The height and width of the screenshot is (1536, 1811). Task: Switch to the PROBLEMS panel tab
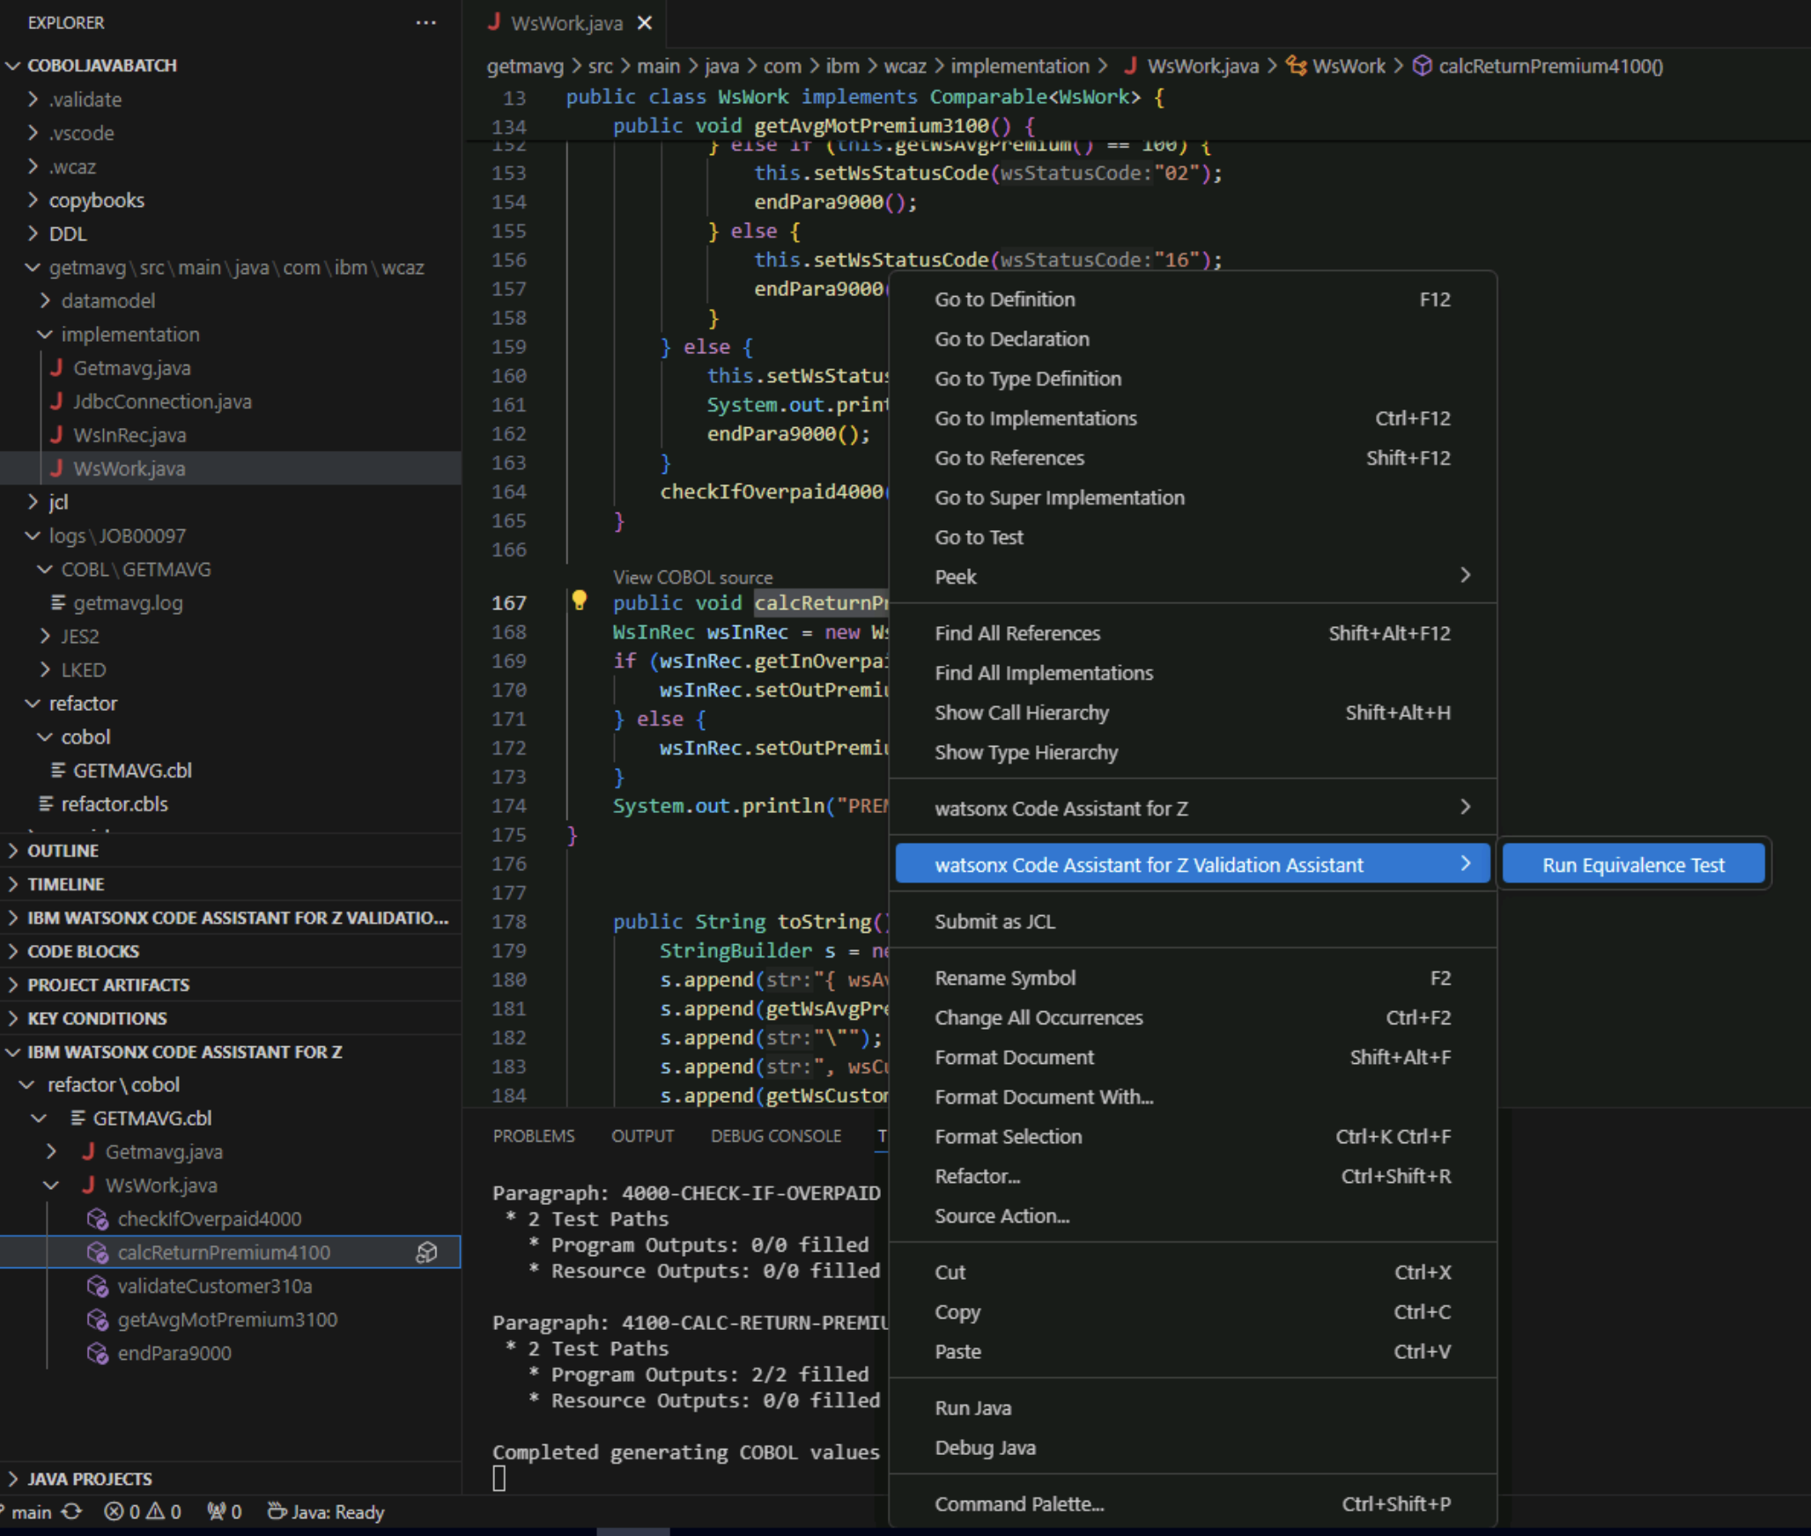[x=534, y=1136]
